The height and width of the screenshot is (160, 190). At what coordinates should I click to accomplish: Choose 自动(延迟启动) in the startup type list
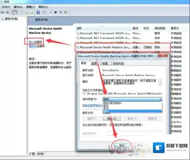[132, 103]
